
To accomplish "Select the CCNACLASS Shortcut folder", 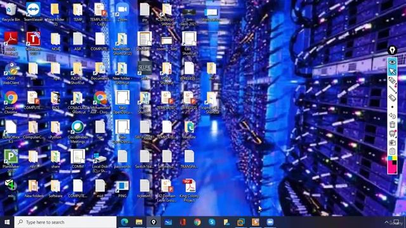I will click(x=77, y=103).
